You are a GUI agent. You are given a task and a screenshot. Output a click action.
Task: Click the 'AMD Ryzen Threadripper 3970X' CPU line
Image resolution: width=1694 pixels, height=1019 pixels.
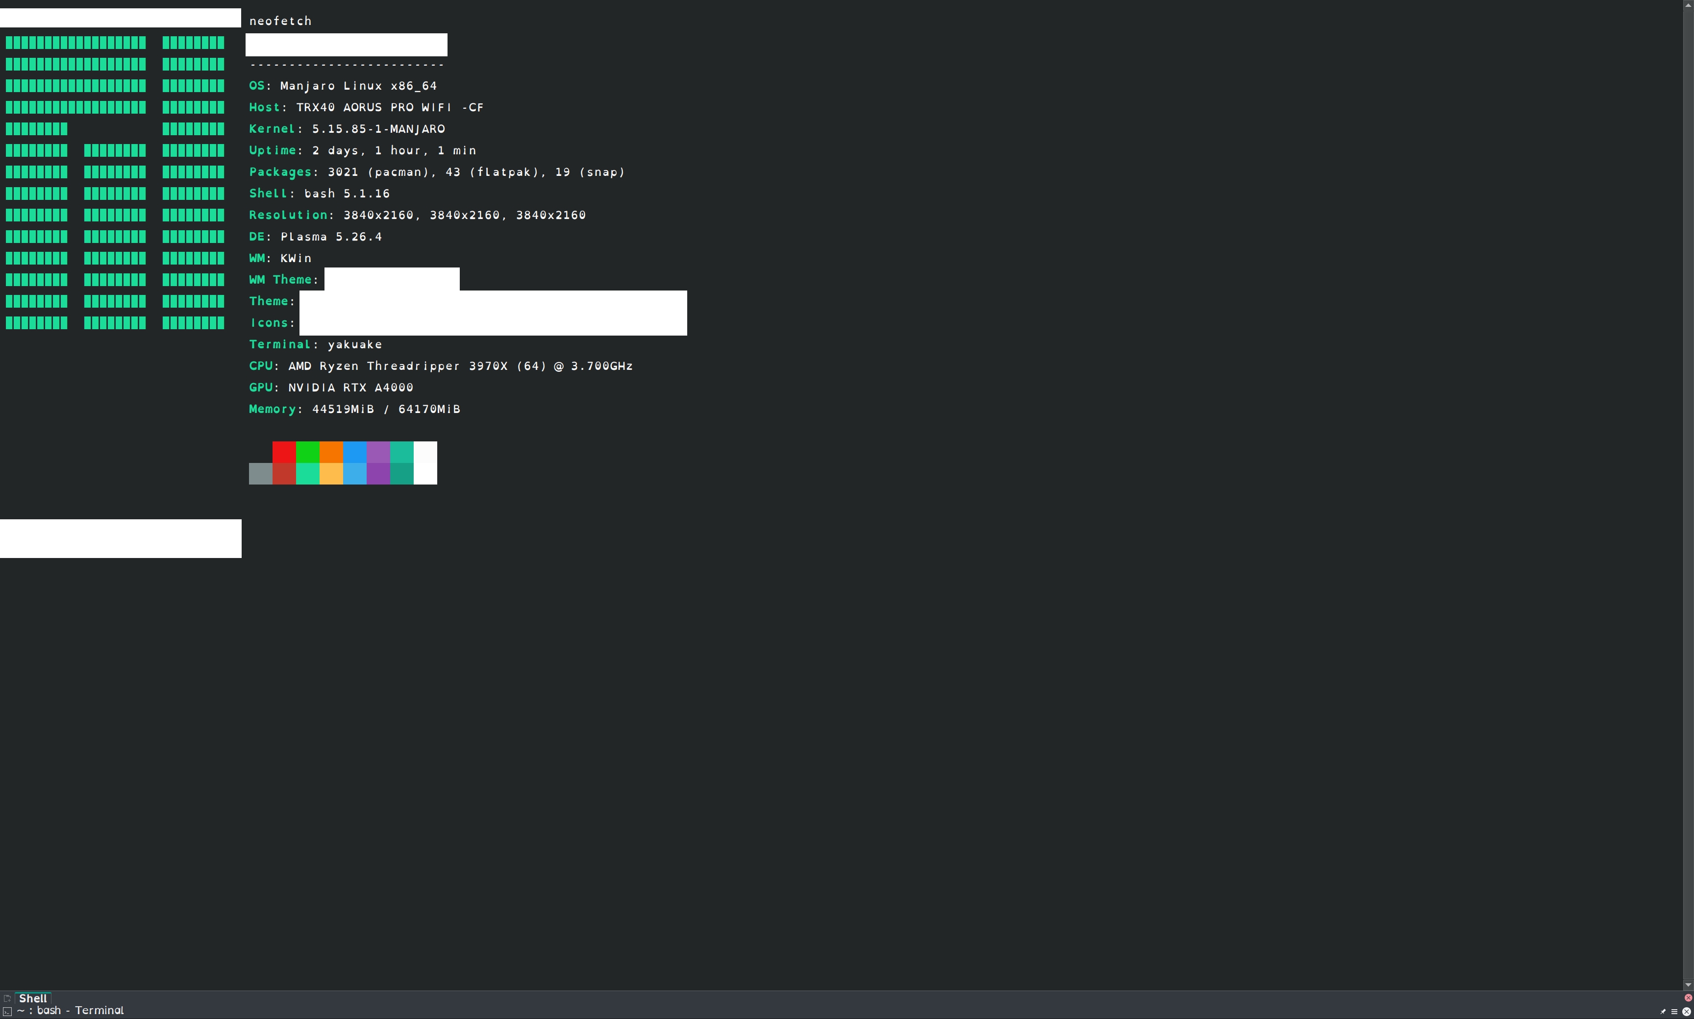440,366
